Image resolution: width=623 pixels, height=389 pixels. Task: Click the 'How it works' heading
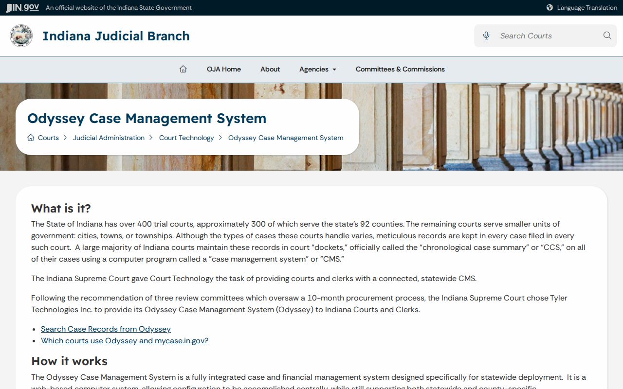[69, 361]
